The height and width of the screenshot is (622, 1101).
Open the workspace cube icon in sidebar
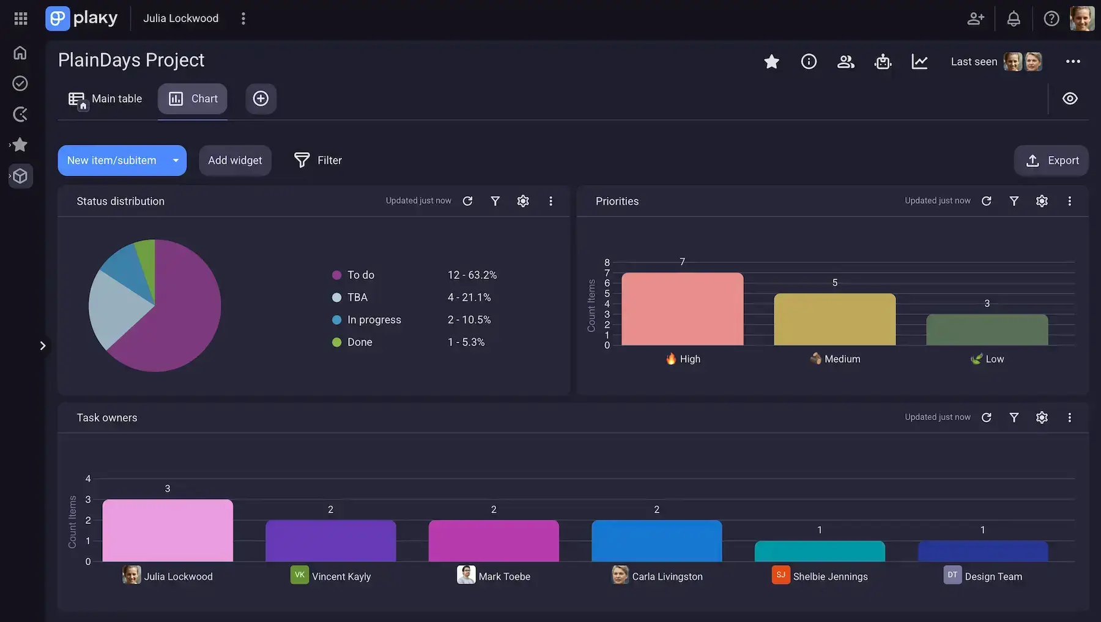point(20,176)
